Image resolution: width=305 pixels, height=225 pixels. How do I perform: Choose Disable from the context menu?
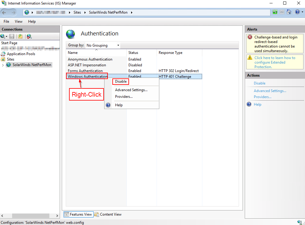coord(121,81)
